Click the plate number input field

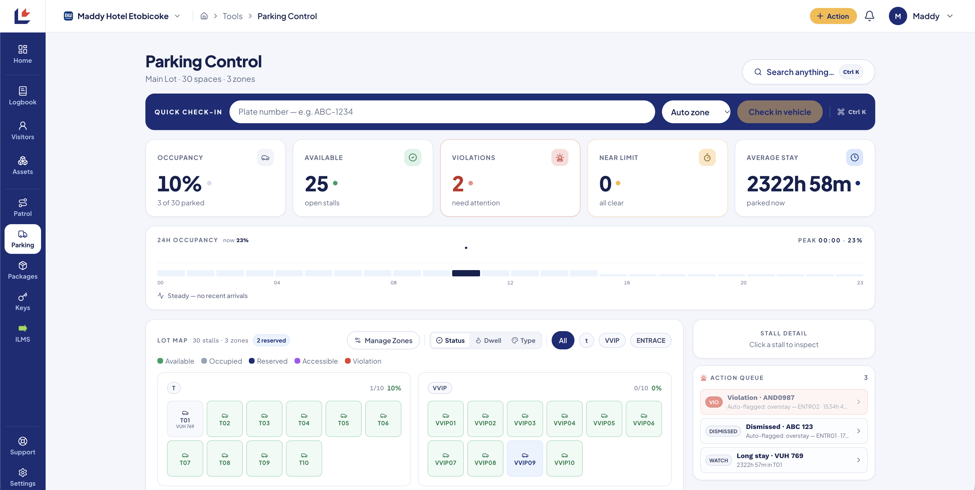coord(442,112)
